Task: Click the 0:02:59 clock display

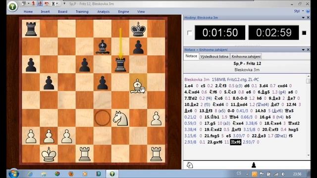Action: click(273, 33)
